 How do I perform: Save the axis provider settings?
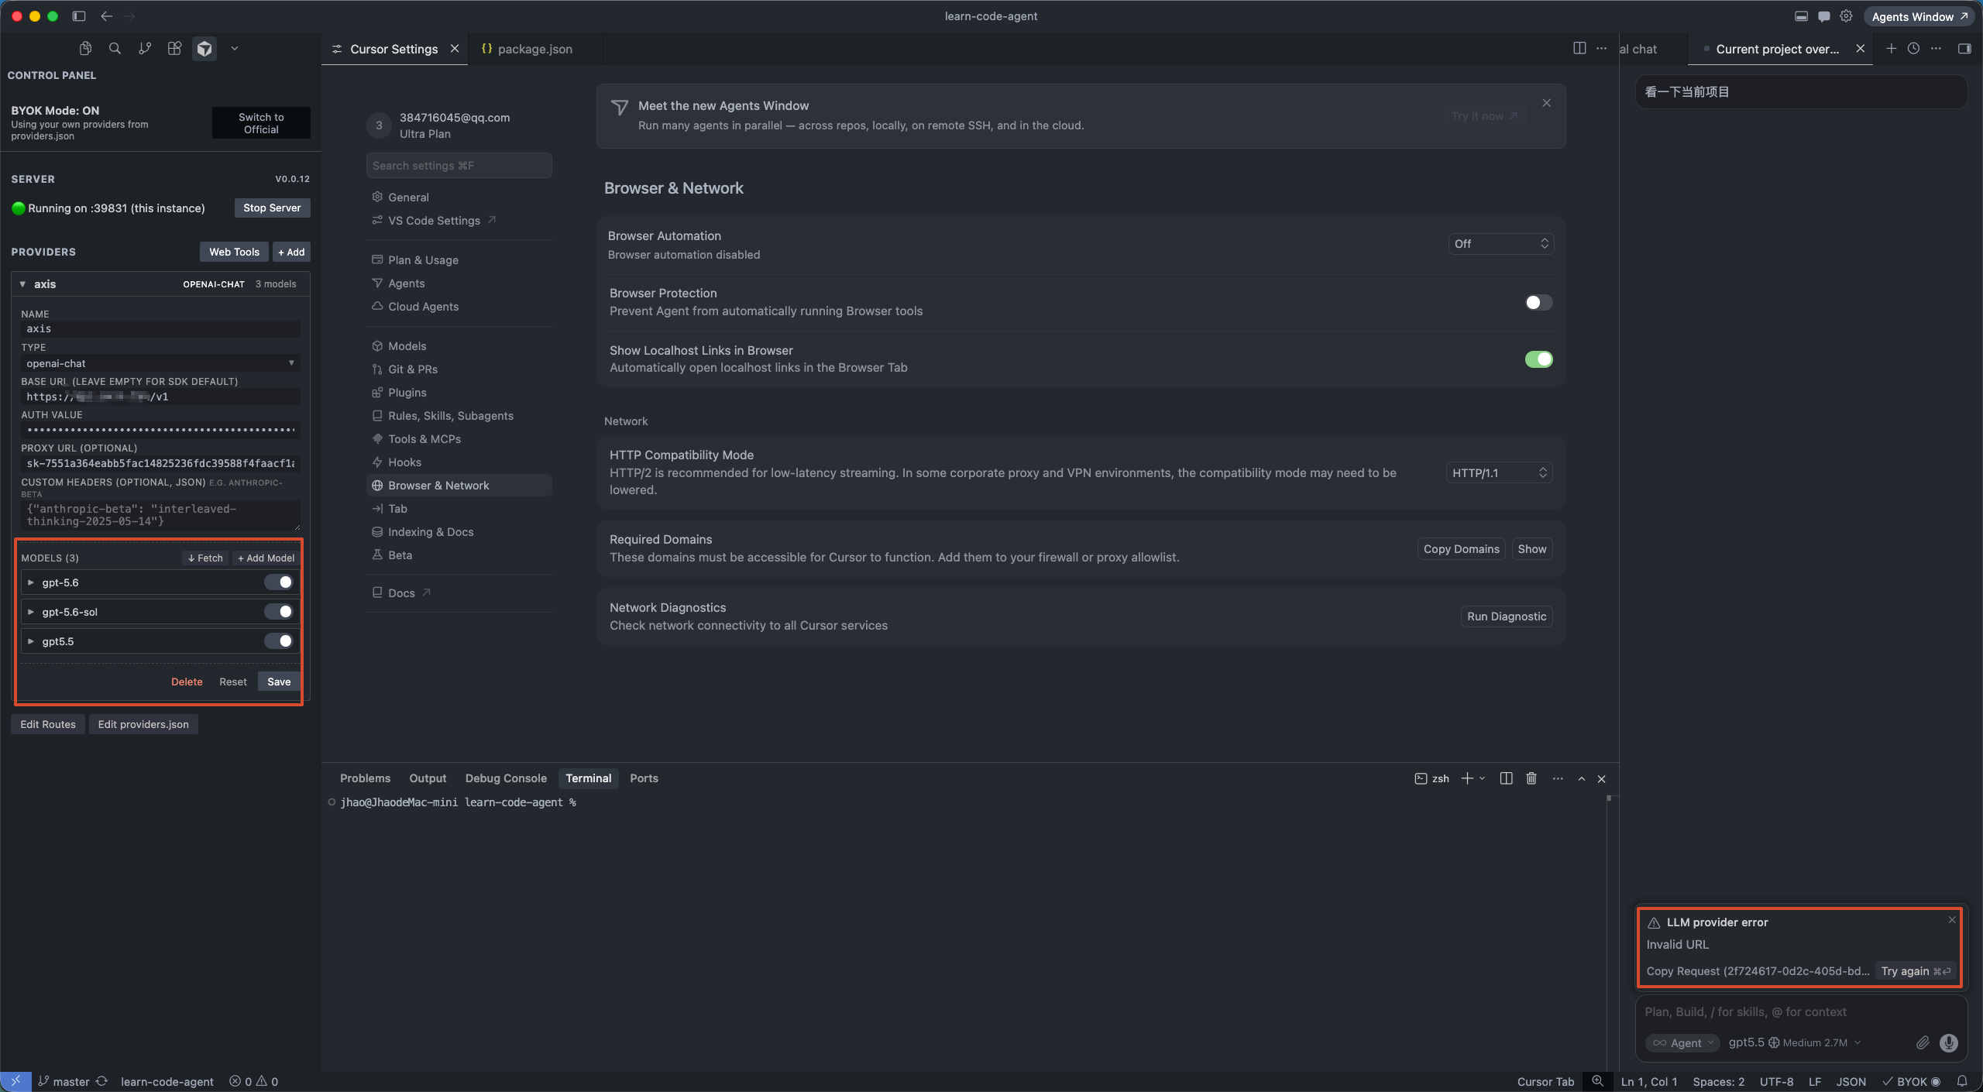pyautogui.click(x=279, y=682)
